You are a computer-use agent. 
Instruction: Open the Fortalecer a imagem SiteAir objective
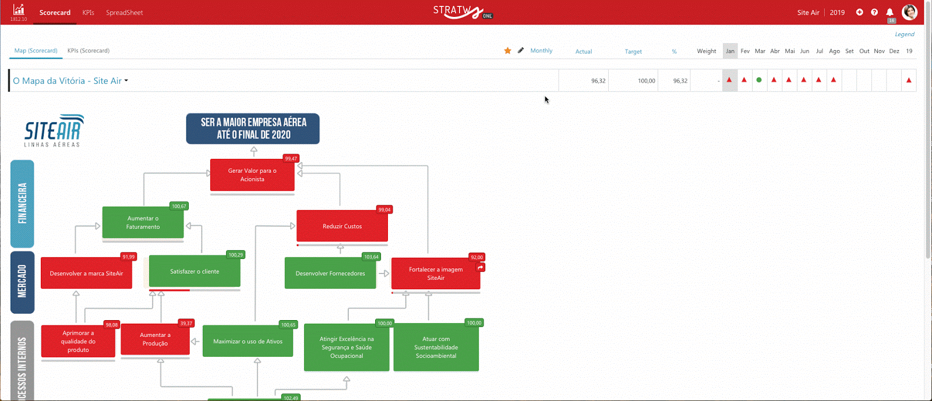pos(436,274)
